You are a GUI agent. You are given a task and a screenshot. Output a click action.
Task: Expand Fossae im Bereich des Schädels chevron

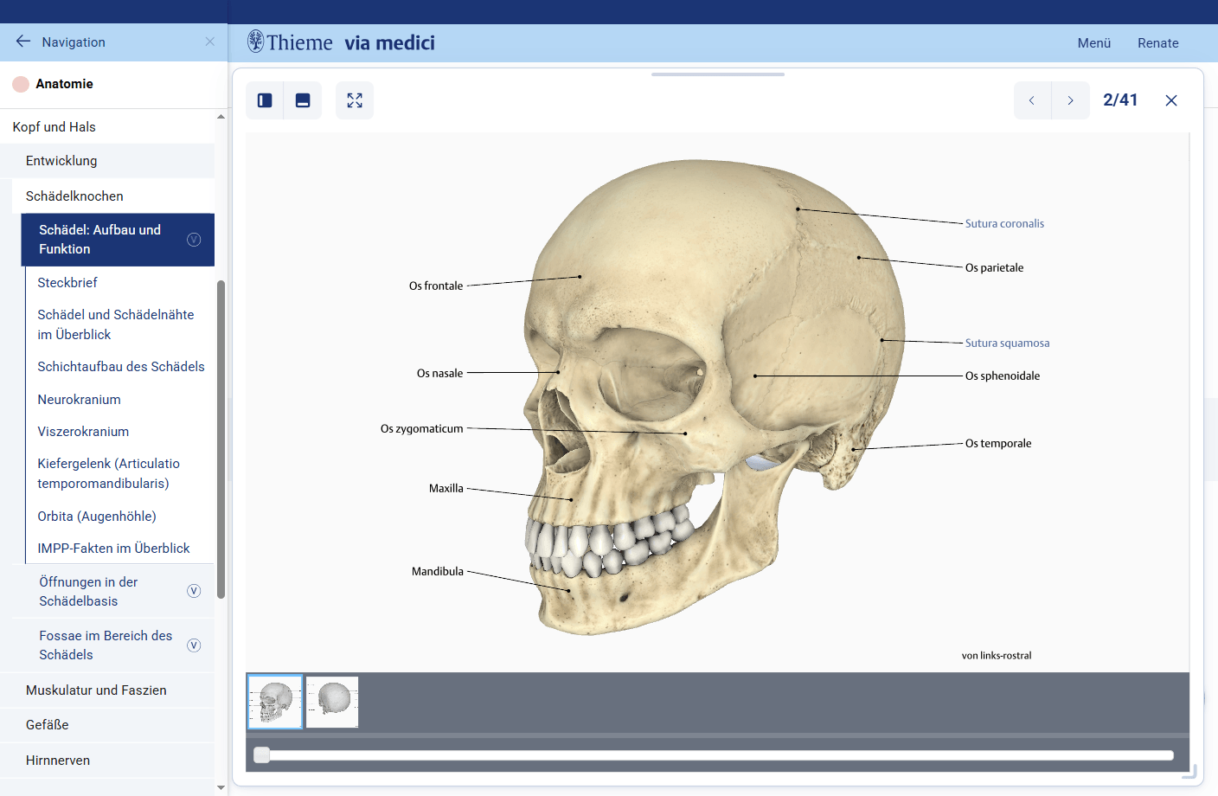tap(194, 645)
